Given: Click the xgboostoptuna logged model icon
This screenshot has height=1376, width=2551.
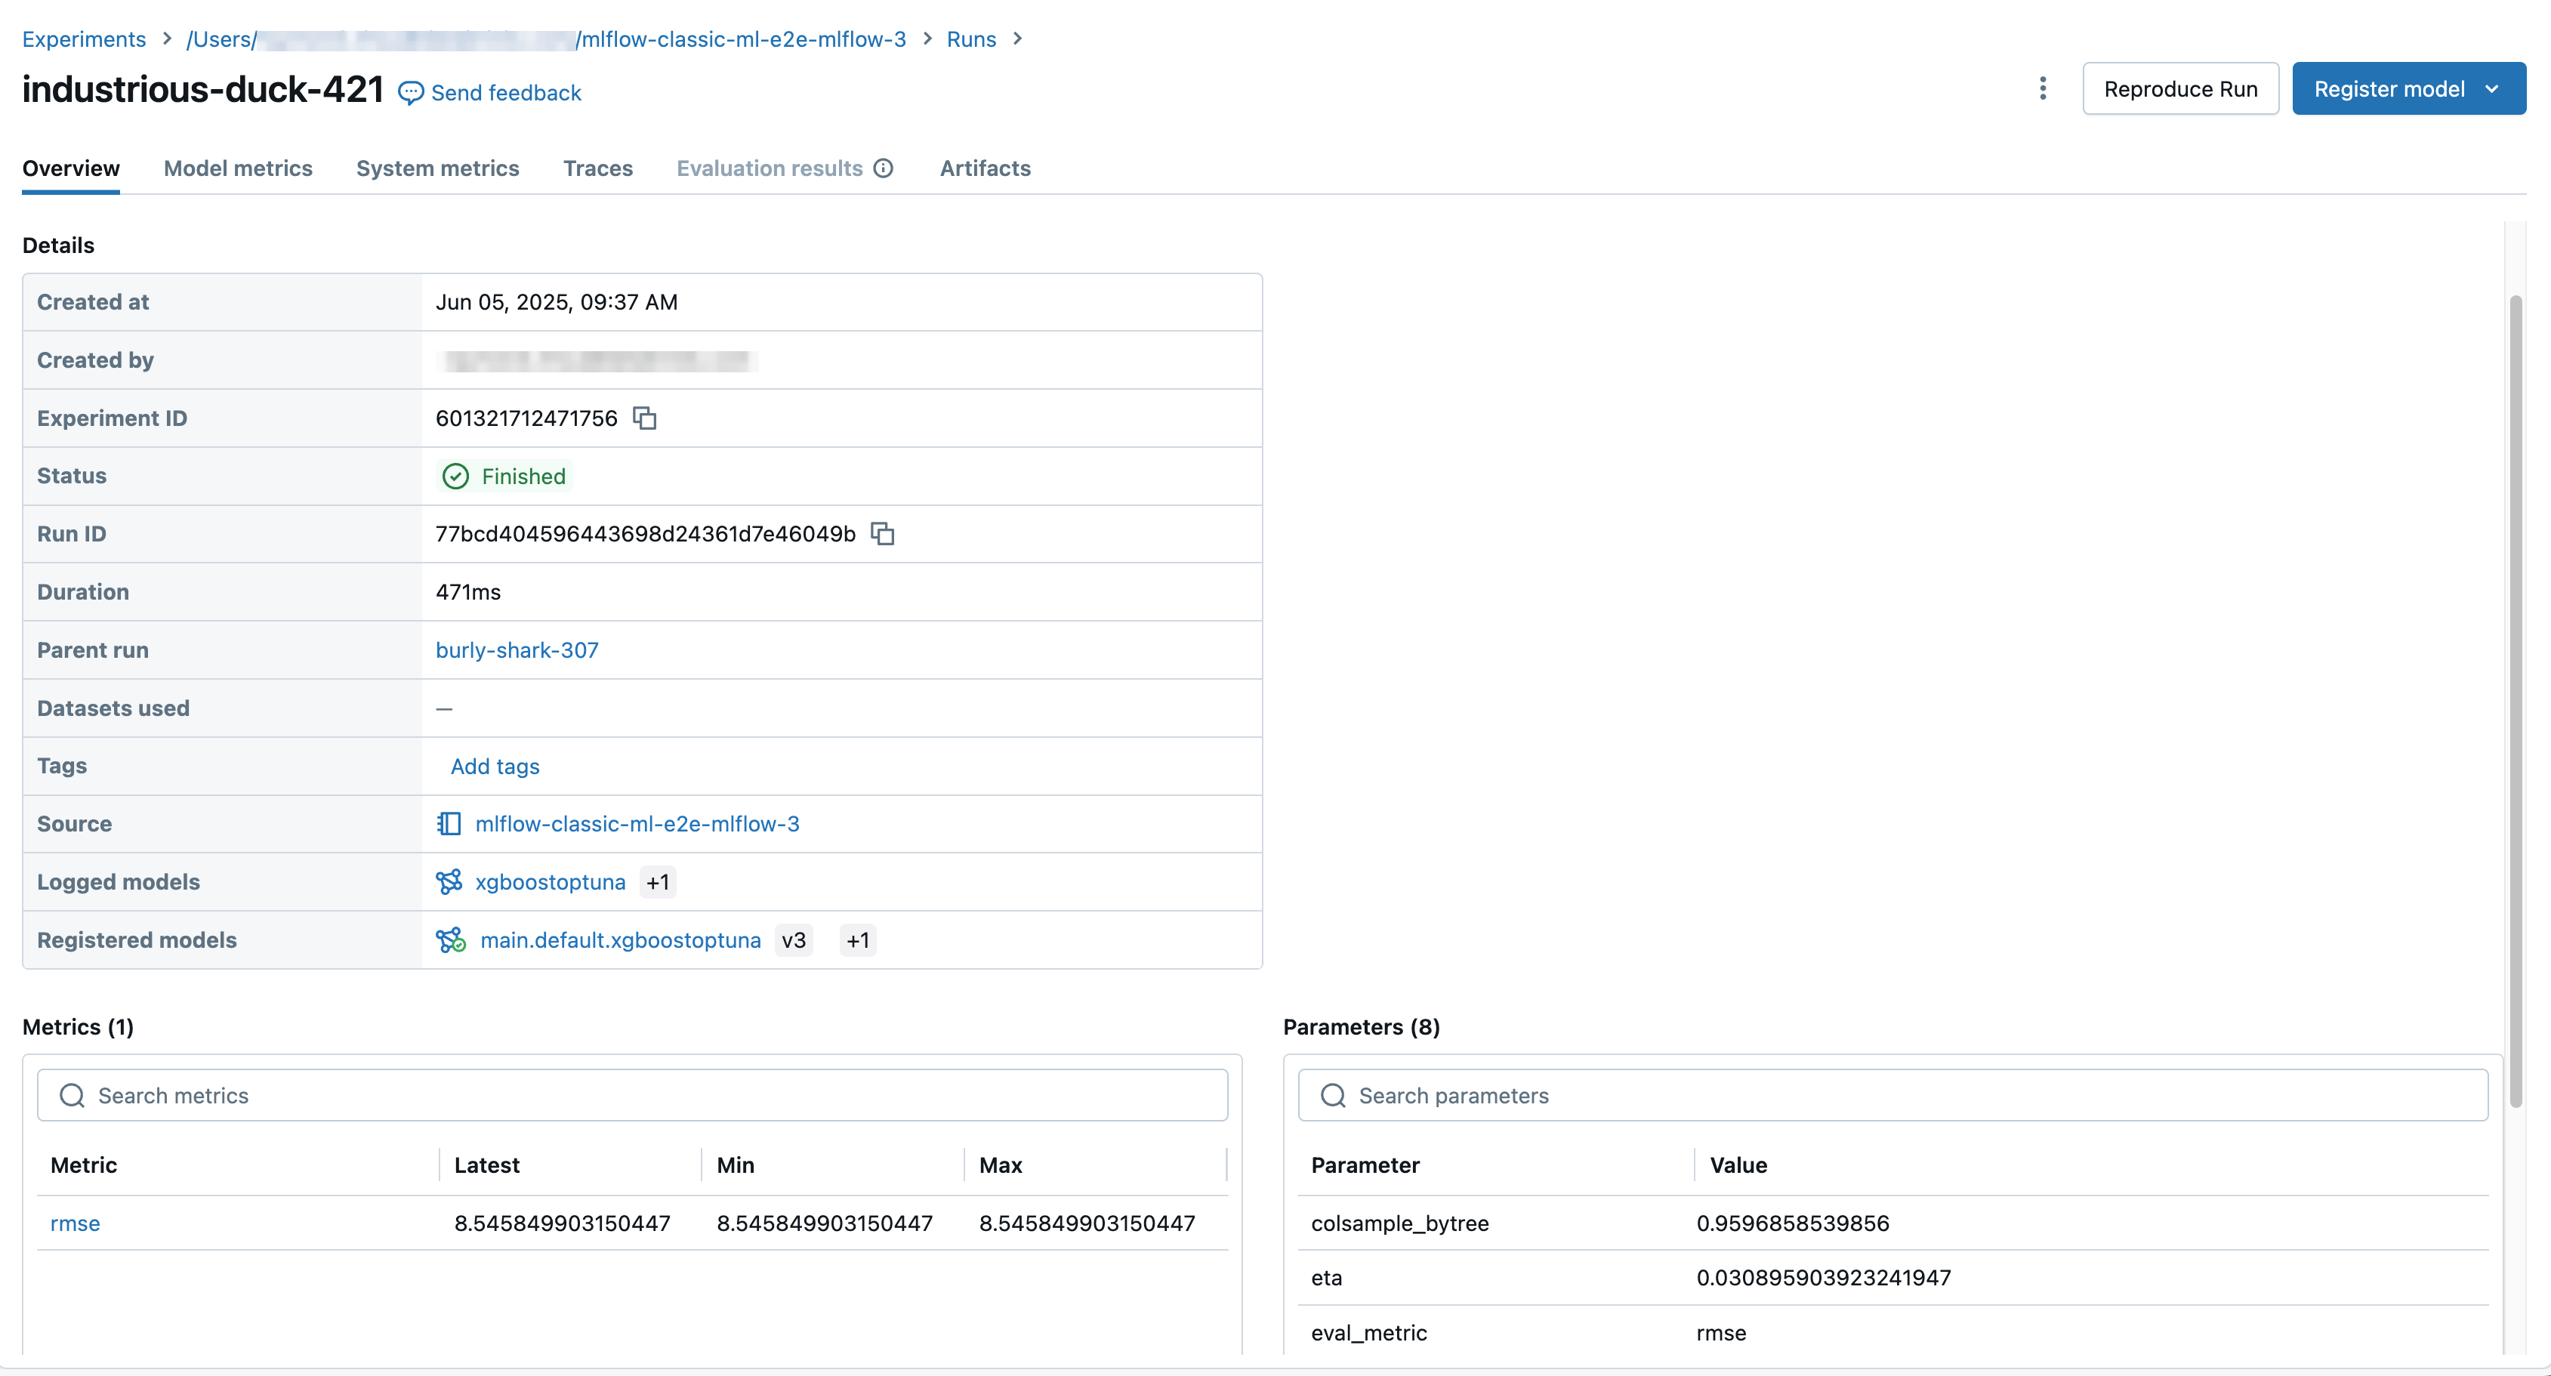Looking at the screenshot, I should point(449,881).
